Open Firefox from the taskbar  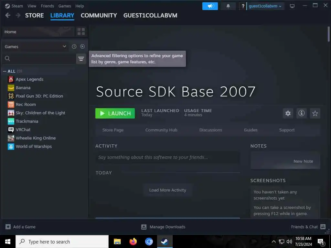coord(133,242)
